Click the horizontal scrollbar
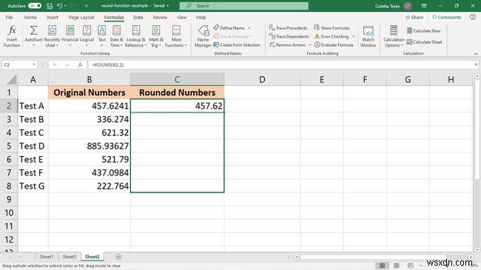481x270 pixels. pyautogui.click(x=373, y=257)
